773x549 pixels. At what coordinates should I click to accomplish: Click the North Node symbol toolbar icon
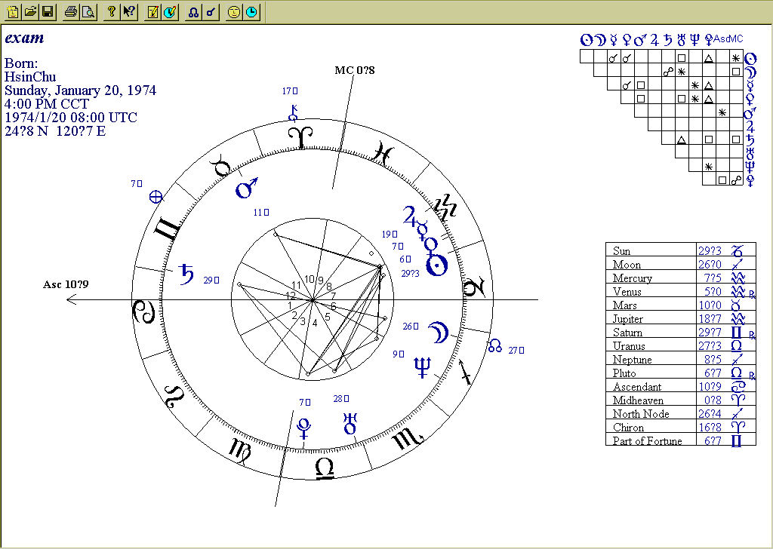(x=194, y=11)
